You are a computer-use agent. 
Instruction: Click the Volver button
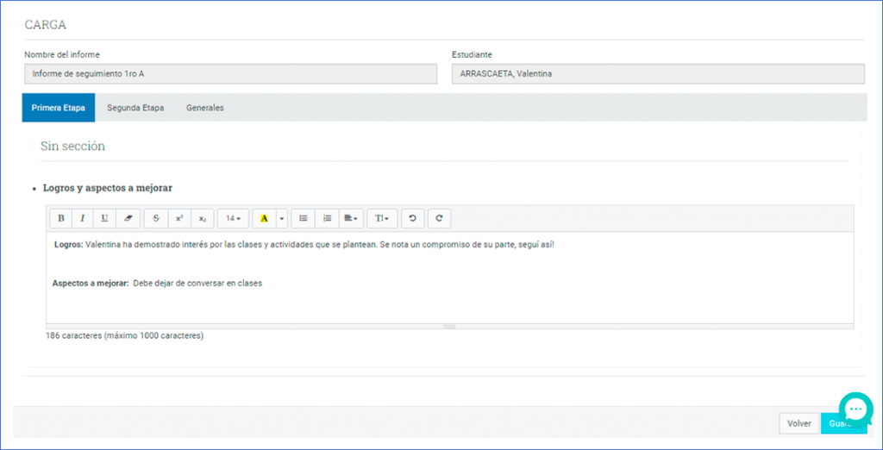(798, 423)
